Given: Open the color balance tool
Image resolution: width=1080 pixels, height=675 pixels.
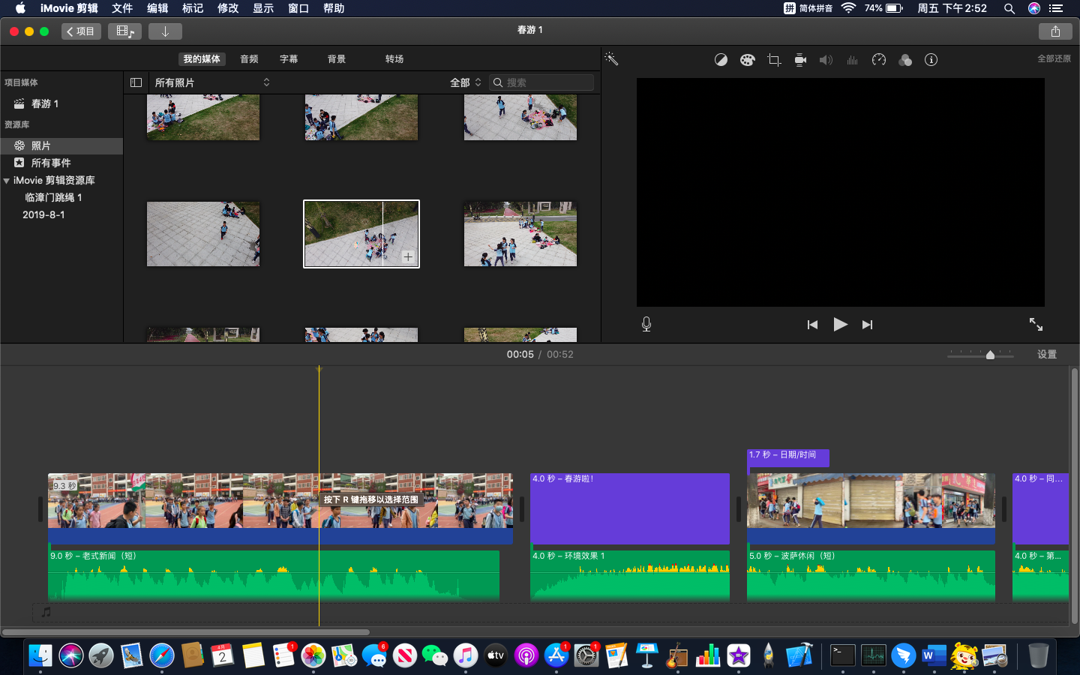Looking at the screenshot, I should coord(721,60).
